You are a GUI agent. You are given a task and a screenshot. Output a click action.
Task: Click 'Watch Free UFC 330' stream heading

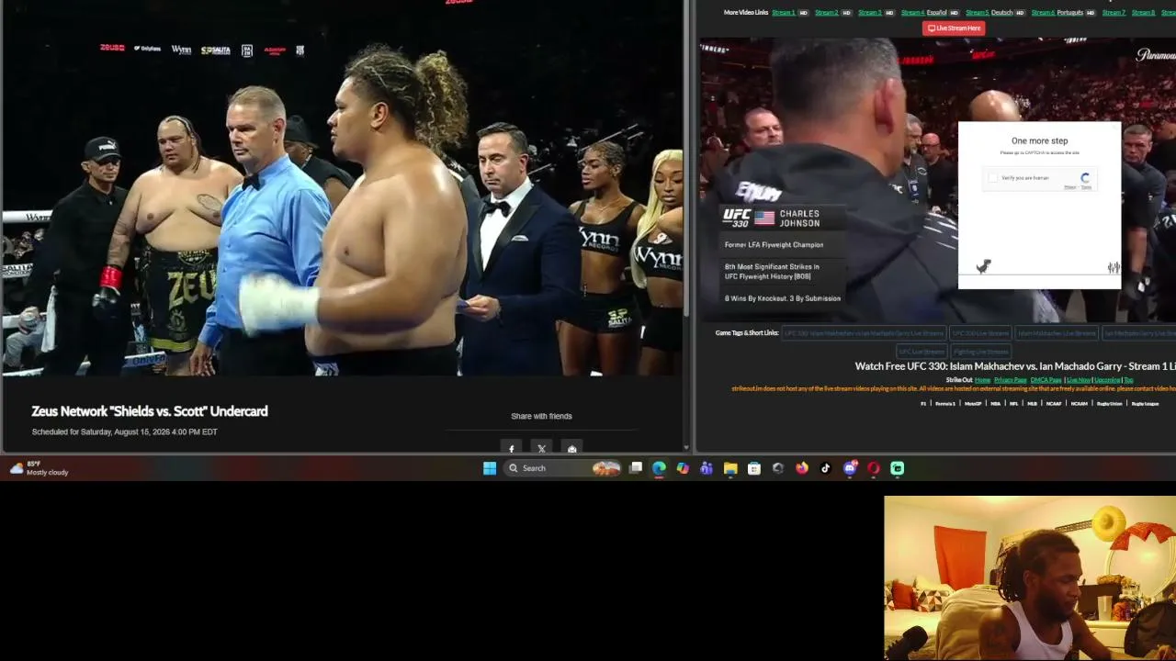(1015, 366)
